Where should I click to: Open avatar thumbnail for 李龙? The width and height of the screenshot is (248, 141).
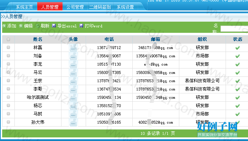click(73, 64)
